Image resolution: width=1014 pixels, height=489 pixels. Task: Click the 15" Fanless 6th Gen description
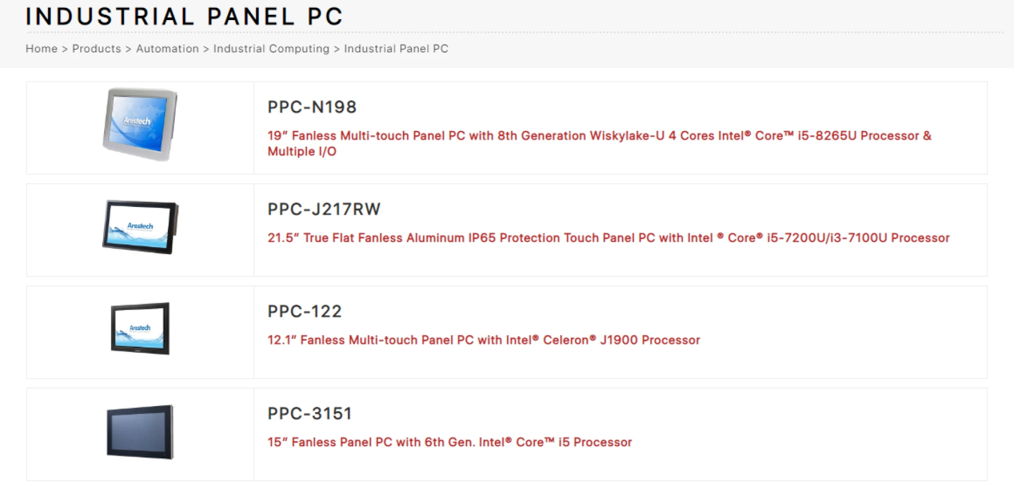coord(449,443)
